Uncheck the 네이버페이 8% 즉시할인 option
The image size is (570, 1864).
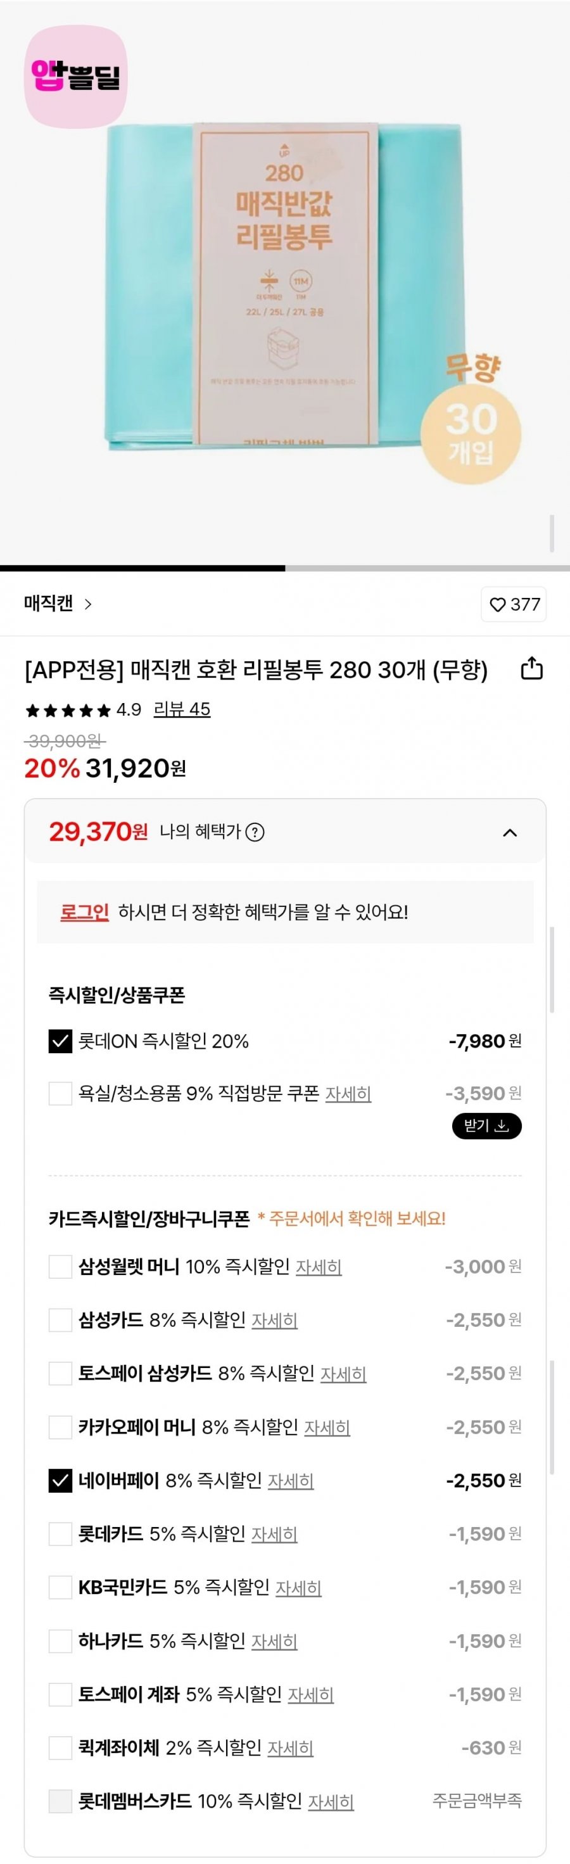point(60,1480)
